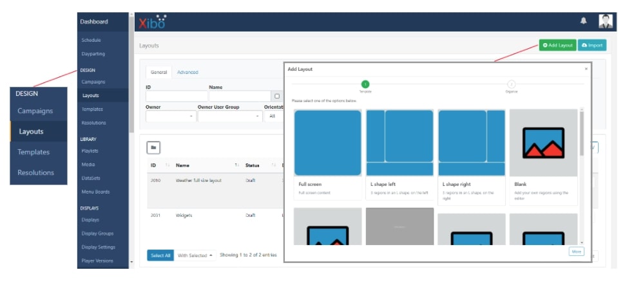
Task: Tick the checkbox next to the Name field
Action: click(277, 96)
